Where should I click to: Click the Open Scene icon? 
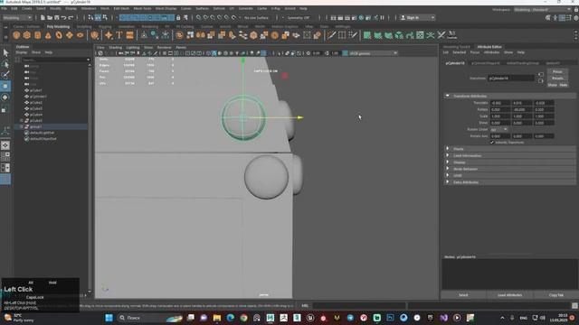click(x=50, y=18)
